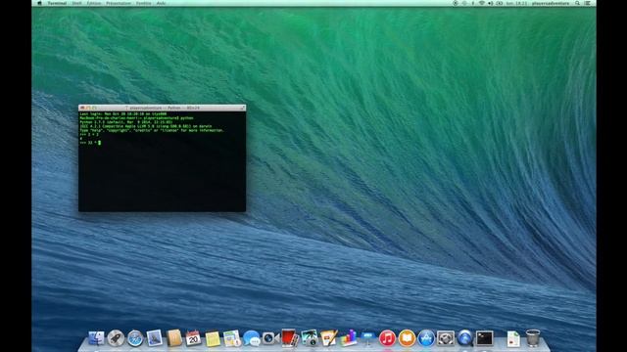Click the '>>> 2 + 2' line
Screen dimensions: 627x352
pos(89,135)
